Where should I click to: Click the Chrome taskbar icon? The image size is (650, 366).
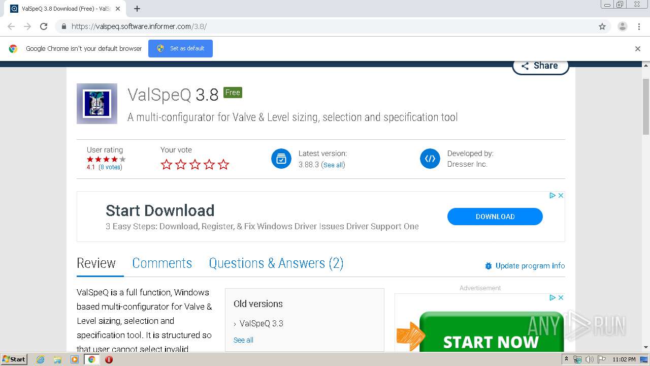[x=91, y=359]
